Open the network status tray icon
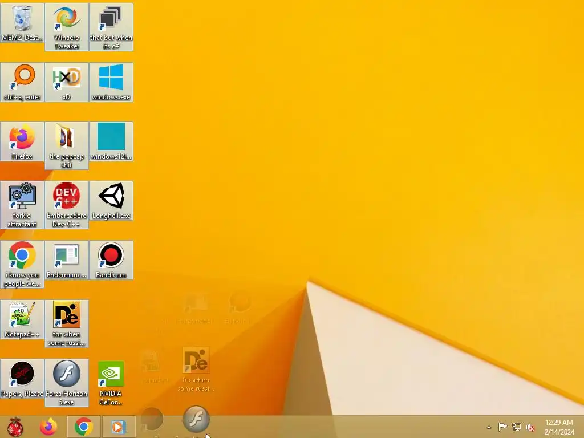The height and width of the screenshot is (438, 584). tap(517, 427)
